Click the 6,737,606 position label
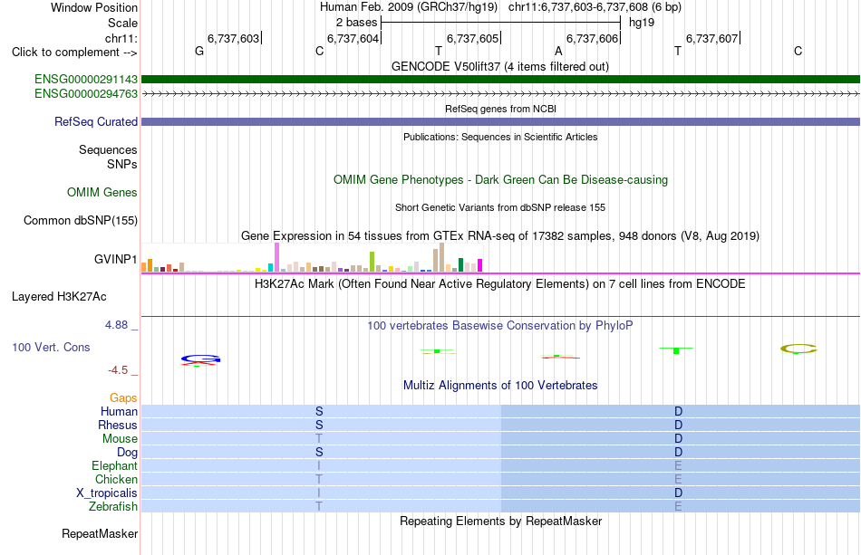Screen dimensions: 861x555 [x=592, y=38]
